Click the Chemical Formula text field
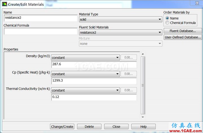 click(41, 31)
